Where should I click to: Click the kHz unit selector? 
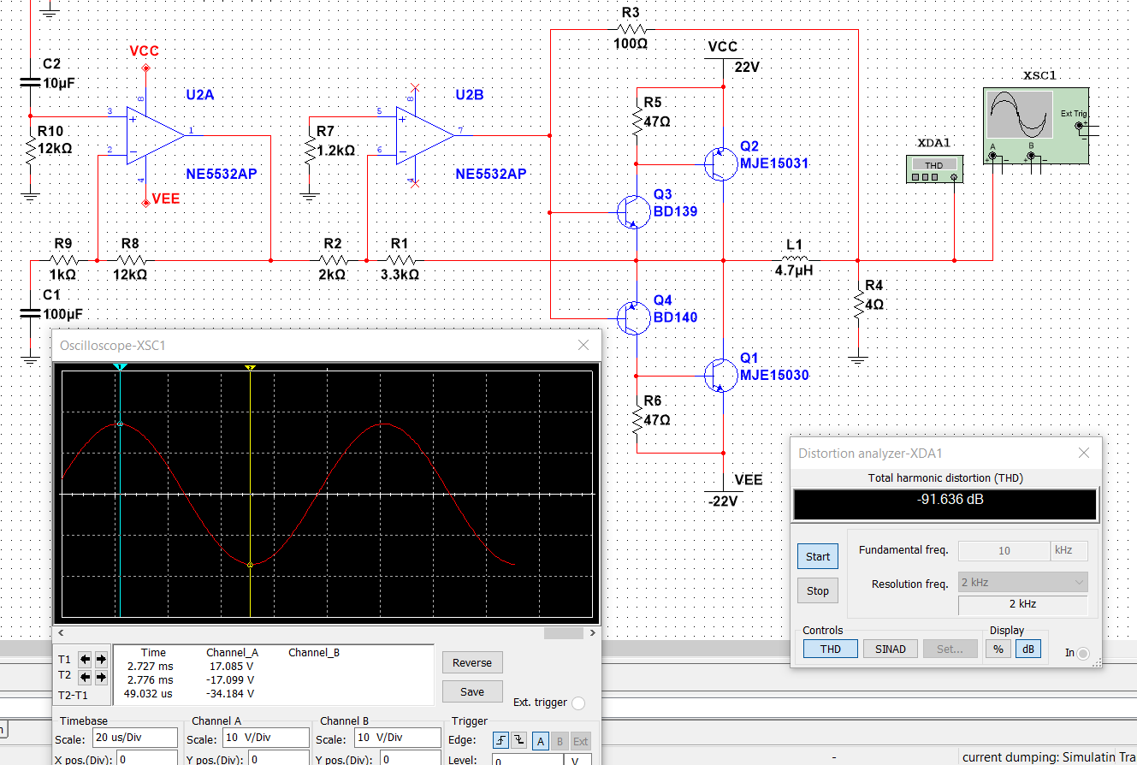(1069, 551)
